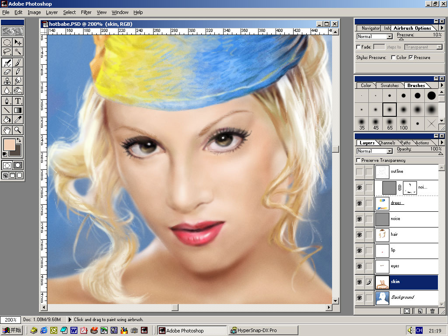Viewport: 448px width, 336px height.
Task: Toggle visibility of the lip layer
Action: 360,251
